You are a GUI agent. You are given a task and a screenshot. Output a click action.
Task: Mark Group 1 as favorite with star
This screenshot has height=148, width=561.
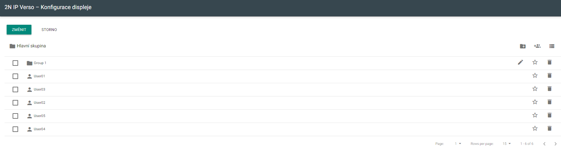pyautogui.click(x=535, y=62)
